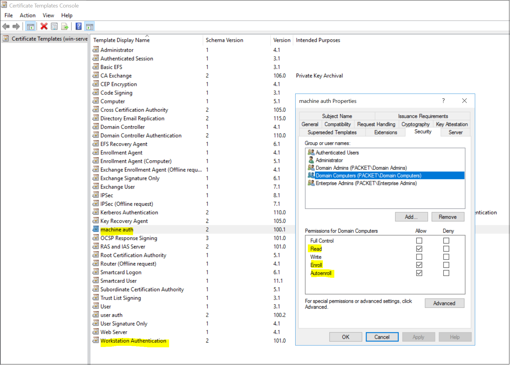This screenshot has height=365, width=510.
Task: Toggle the Show/Hide Console Tree icon
Action: [30, 26]
